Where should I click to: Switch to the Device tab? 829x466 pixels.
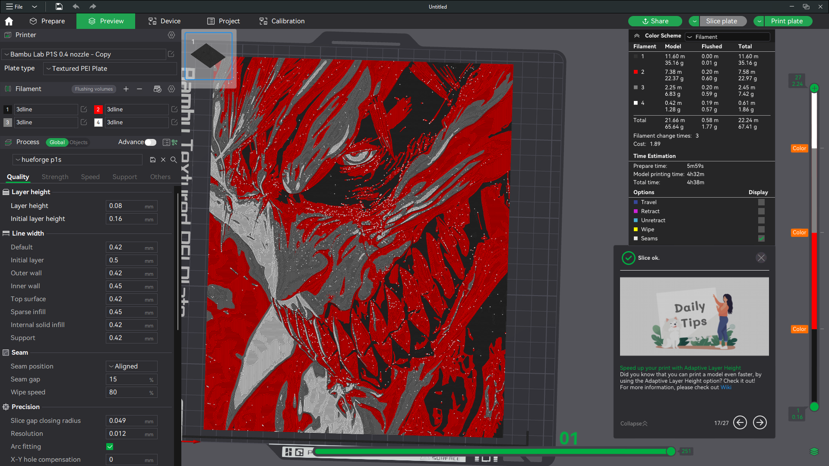(x=165, y=21)
